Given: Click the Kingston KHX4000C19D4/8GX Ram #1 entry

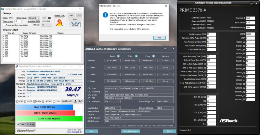Looking at the screenshot, I should (45, 87).
